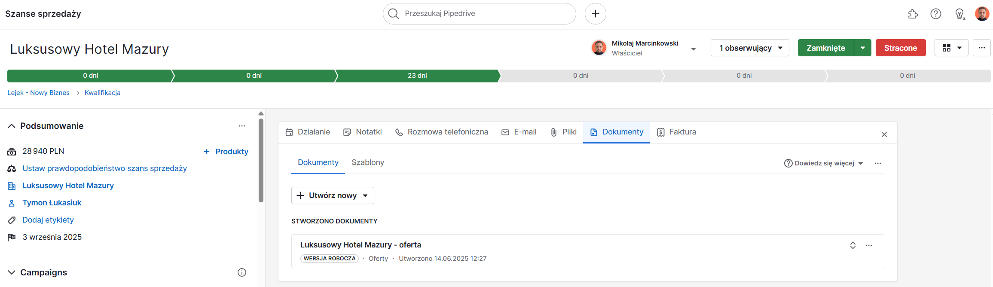Click the contact person icon
The height and width of the screenshot is (287, 993).
12,203
